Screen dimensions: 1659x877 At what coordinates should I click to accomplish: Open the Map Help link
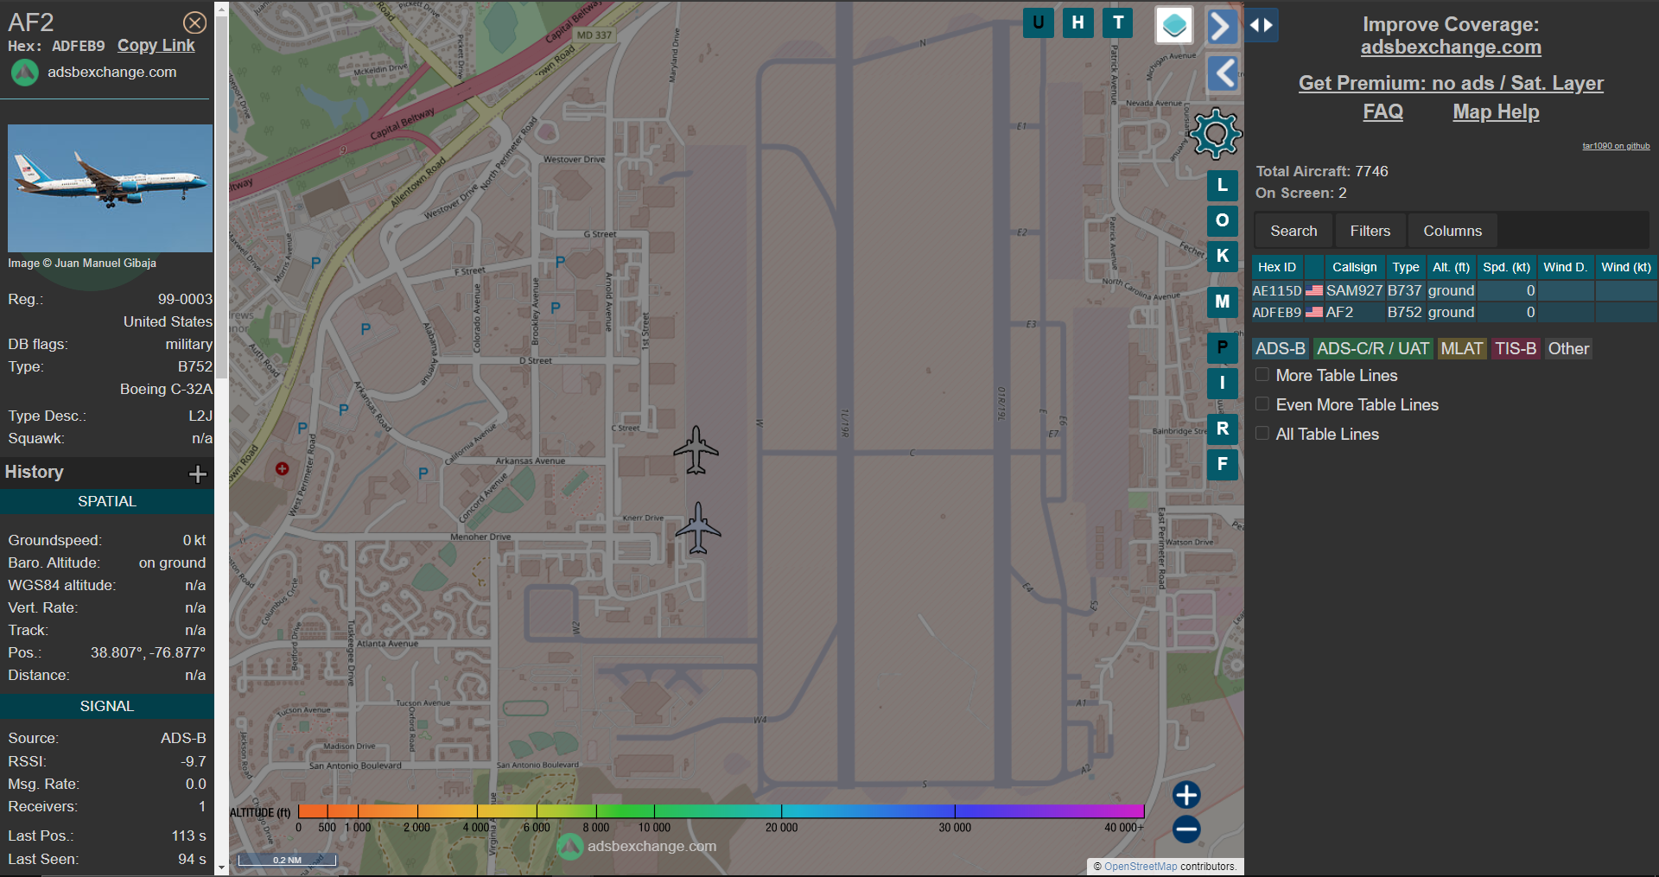[x=1496, y=112]
